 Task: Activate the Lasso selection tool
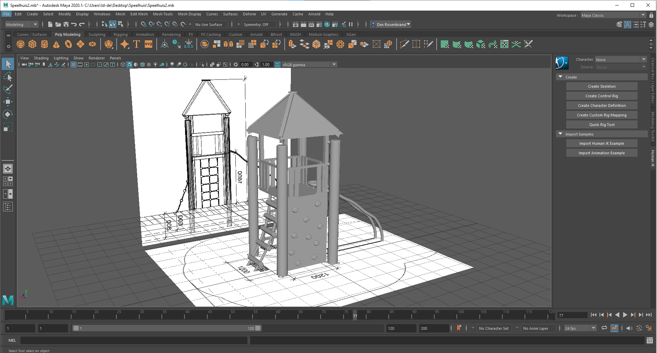(8, 76)
